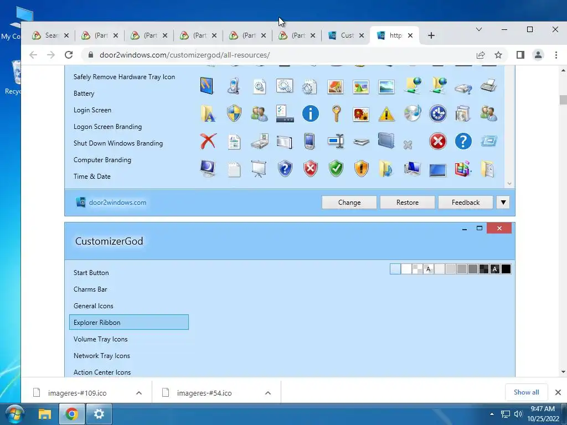Bookmark this page with the star
Viewport: 567px width, 425px height.
click(x=498, y=55)
